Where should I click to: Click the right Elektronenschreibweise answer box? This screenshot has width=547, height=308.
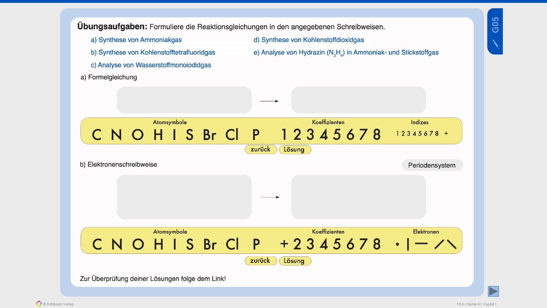(x=358, y=197)
